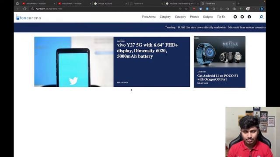
Task: Close the Google Account tab
Action: 126,3
